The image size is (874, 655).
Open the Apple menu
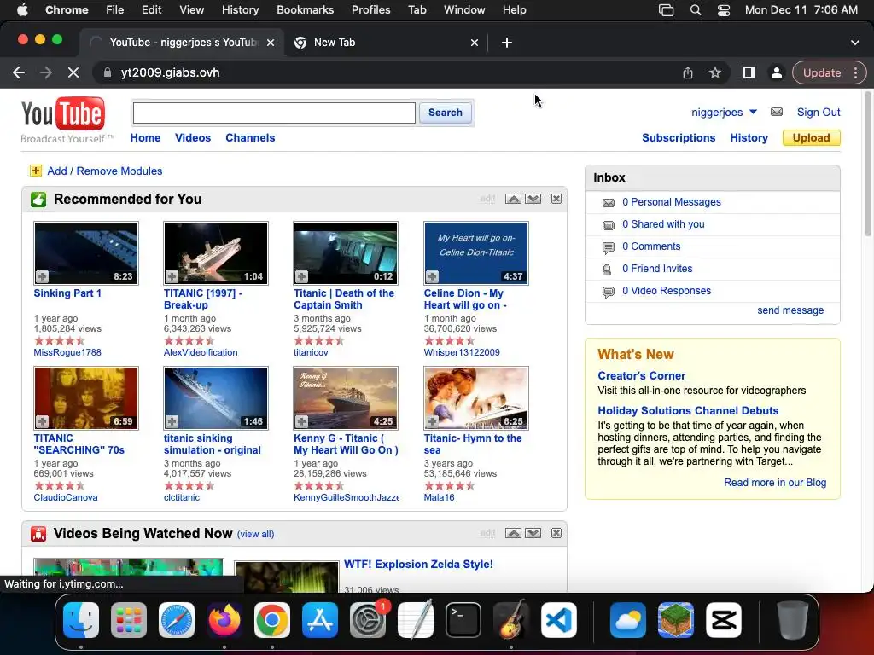(22, 10)
